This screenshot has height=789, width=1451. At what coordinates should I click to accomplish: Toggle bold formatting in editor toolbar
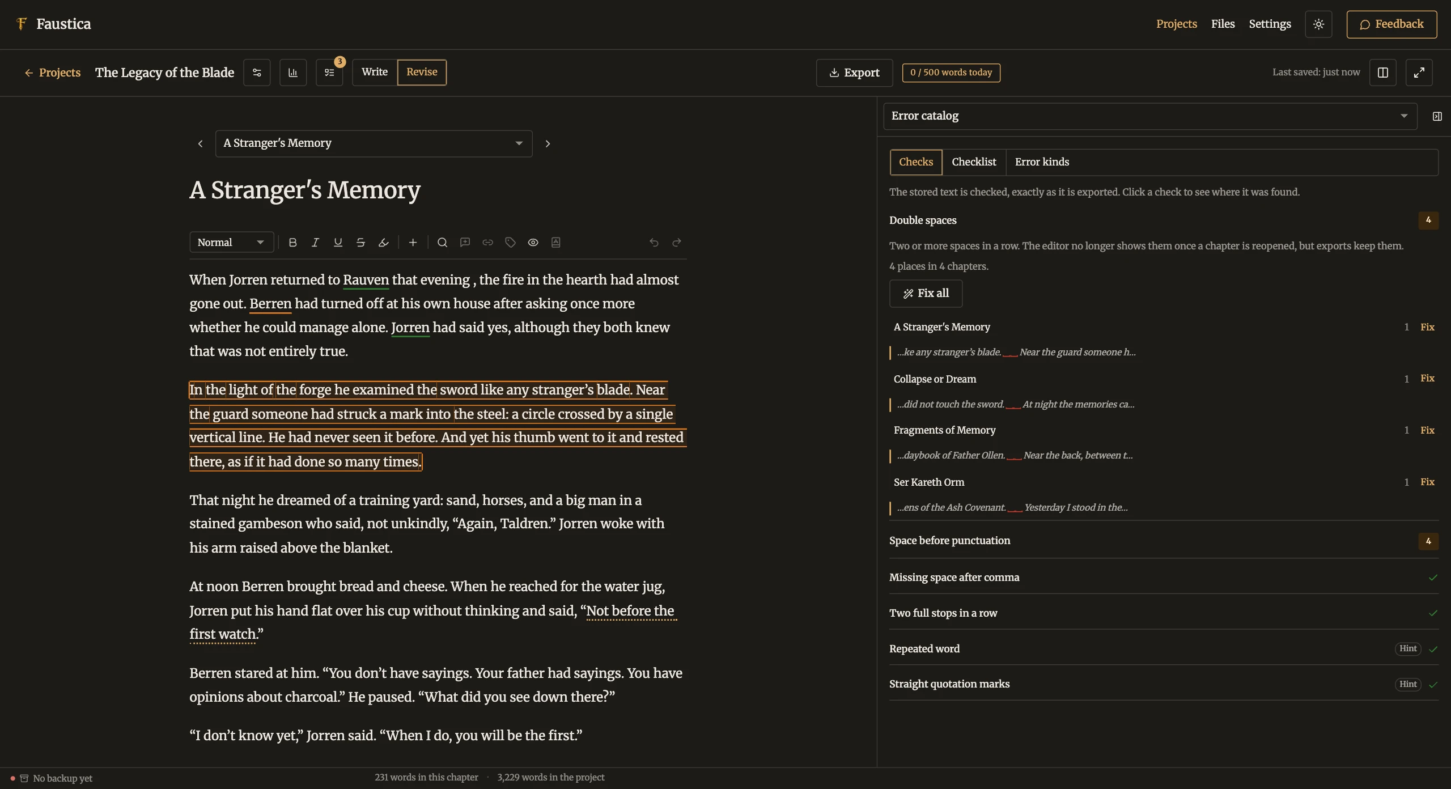click(x=292, y=243)
